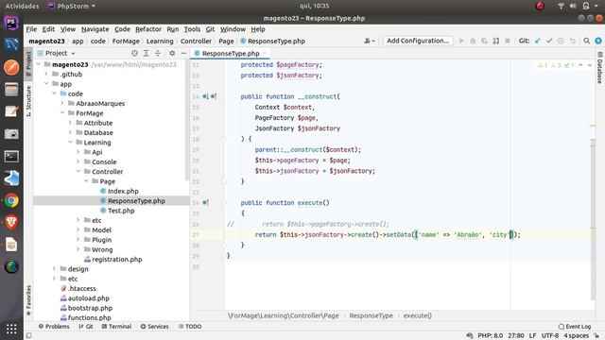Open Project panel settings gear
Screen dimensions: 605x340
tap(172, 53)
